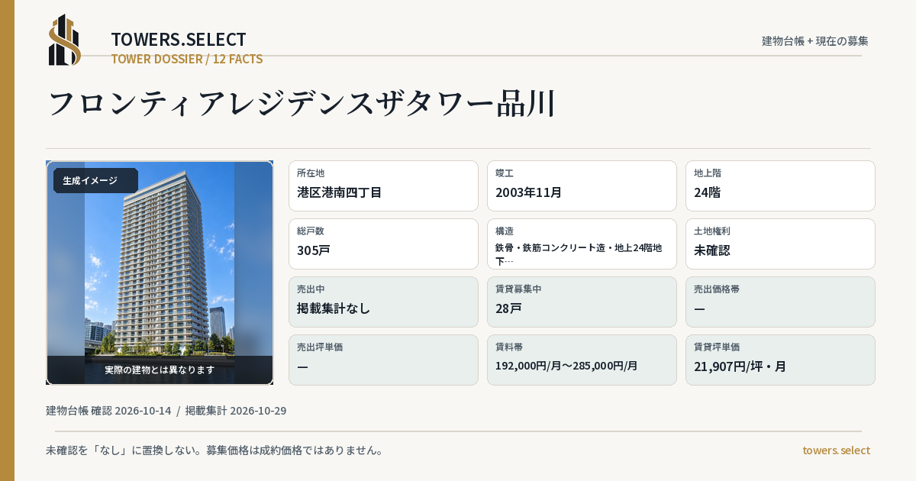Select the 所在地 card showing 港区港南四丁目
The image size is (916, 481).
tap(383, 186)
